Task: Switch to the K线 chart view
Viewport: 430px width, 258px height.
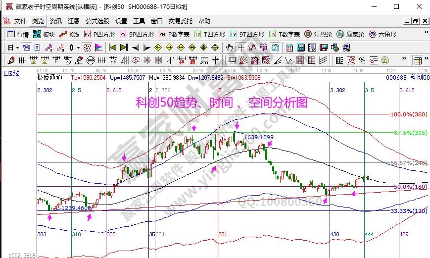Action: click(69, 34)
